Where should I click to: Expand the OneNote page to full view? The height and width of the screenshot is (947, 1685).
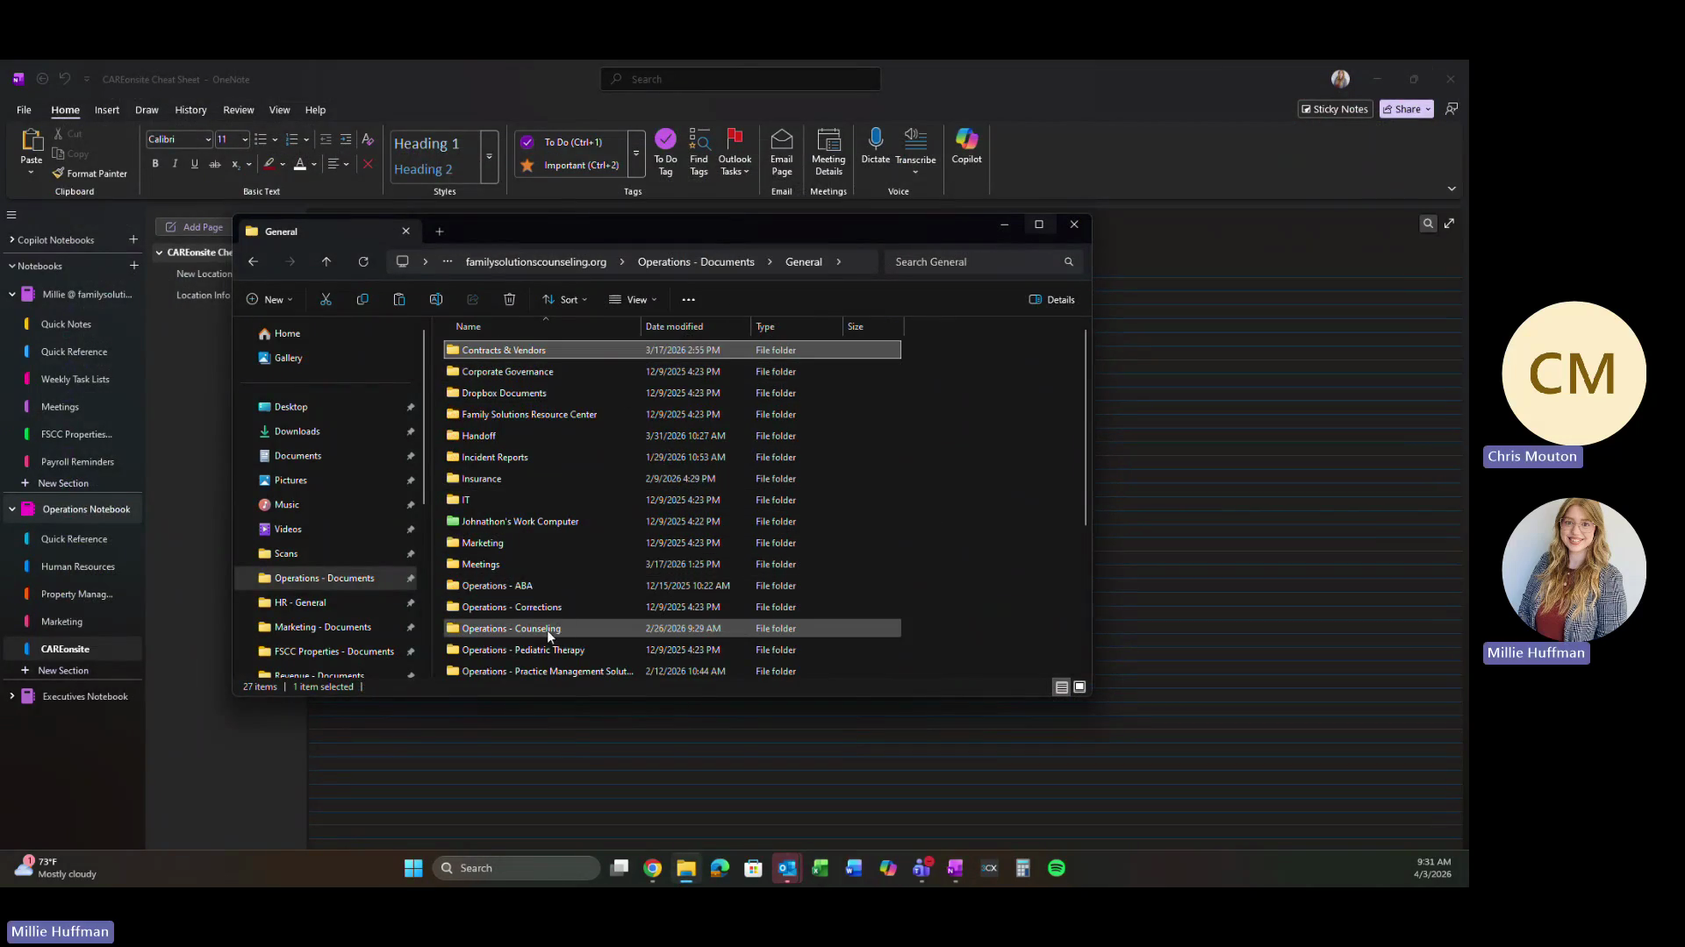[x=1450, y=224]
